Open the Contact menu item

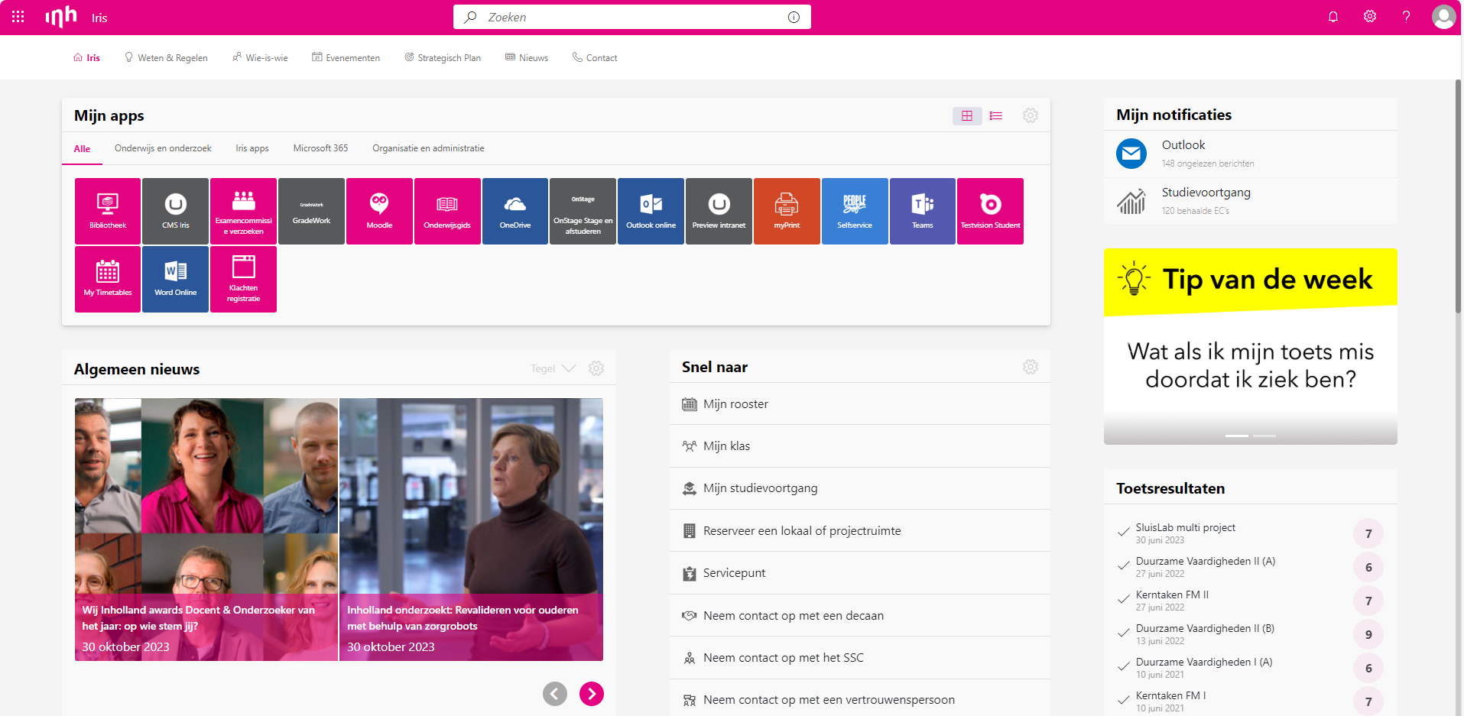coord(595,57)
